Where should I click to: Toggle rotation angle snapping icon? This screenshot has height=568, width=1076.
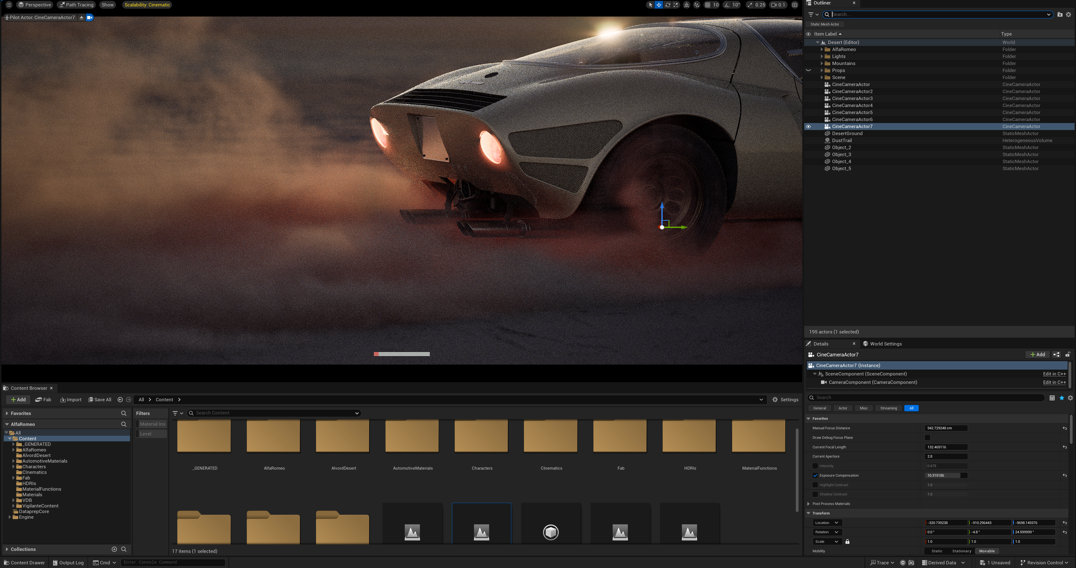[x=727, y=5]
